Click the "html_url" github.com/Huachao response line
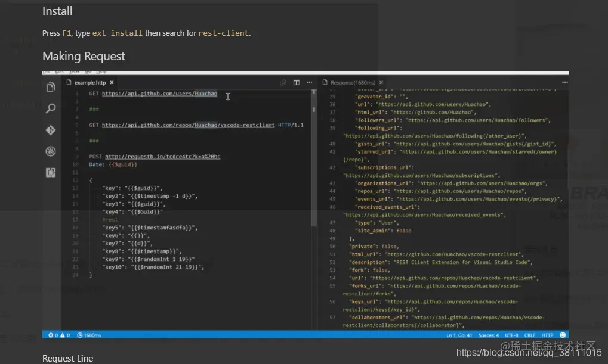 coord(416,112)
